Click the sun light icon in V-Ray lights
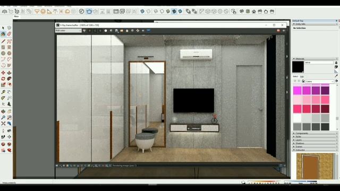Viewport: 340px width, 191px height. click(x=62, y=11)
